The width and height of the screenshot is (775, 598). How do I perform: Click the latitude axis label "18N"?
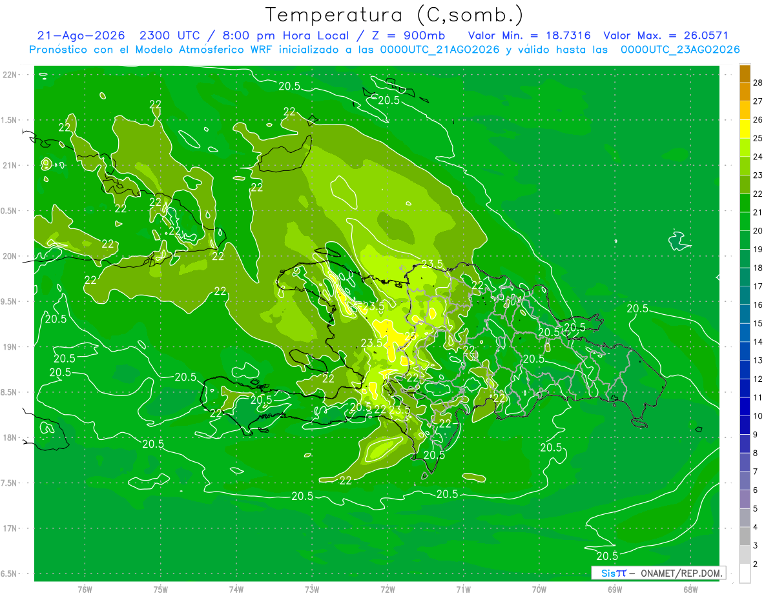pos(10,438)
